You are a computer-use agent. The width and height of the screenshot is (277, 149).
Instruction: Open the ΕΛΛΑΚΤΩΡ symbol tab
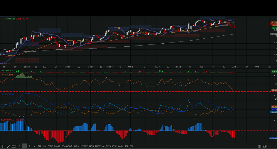tap(67, 146)
